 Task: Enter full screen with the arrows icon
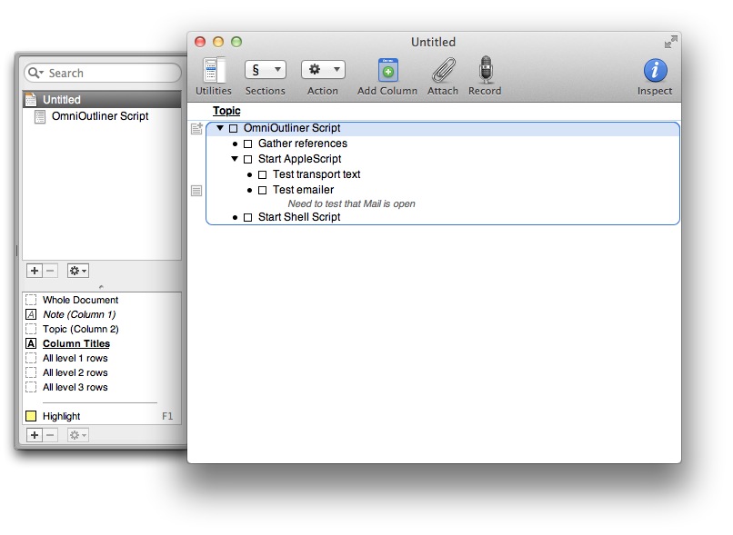[670, 42]
